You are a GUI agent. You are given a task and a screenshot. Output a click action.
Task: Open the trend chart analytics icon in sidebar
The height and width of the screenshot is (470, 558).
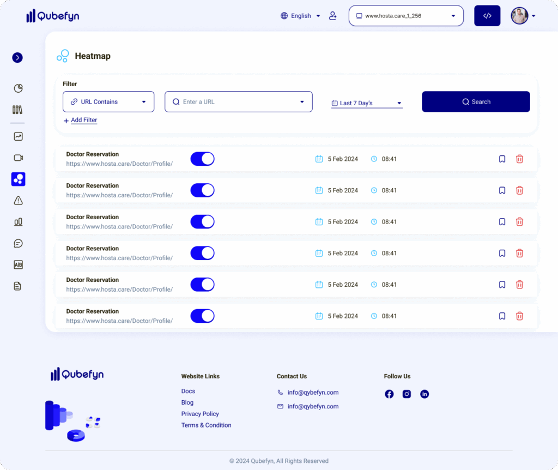pos(18,136)
